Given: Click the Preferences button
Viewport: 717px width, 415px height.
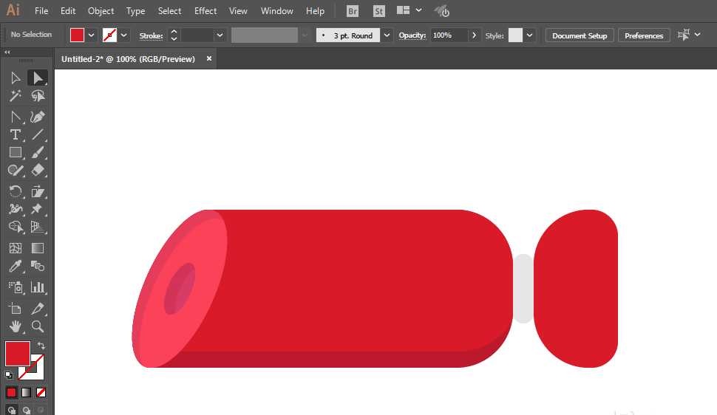Looking at the screenshot, I should click(x=644, y=35).
